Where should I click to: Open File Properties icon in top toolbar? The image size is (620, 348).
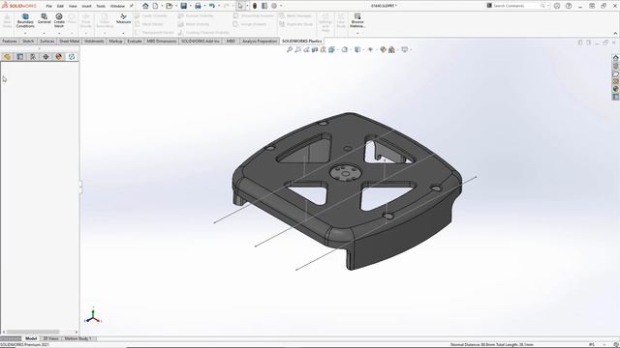pyautogui.click(x=264, y=6)
